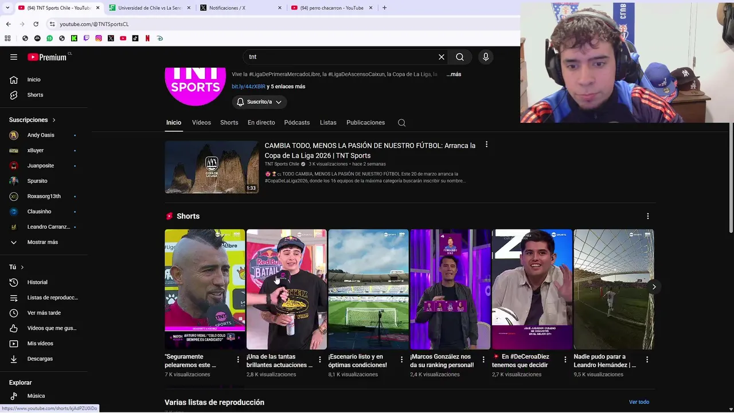Open Chrome tab search dropdown arrow
The height and width of the screenshot is (413, 734).
(x=7, y=8)
